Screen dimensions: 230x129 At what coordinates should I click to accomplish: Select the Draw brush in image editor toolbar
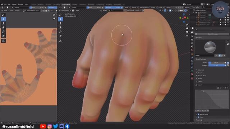3,15
